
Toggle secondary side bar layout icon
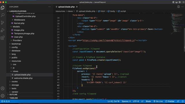point(179,2)
